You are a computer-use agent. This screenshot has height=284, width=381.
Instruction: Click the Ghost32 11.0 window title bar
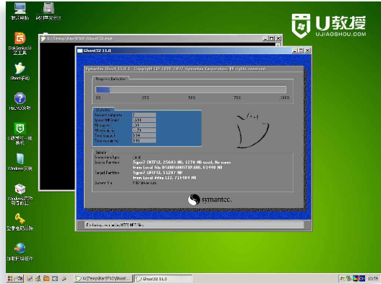[194, 51]
